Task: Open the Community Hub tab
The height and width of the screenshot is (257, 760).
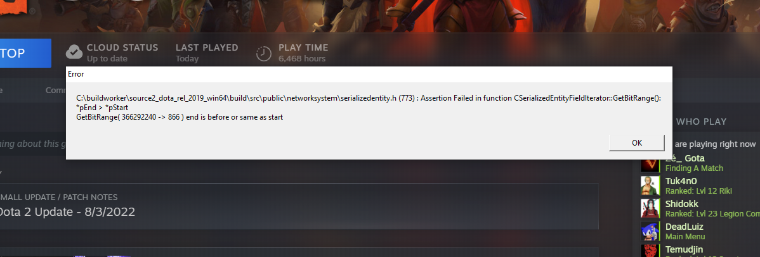Action: 56,90
